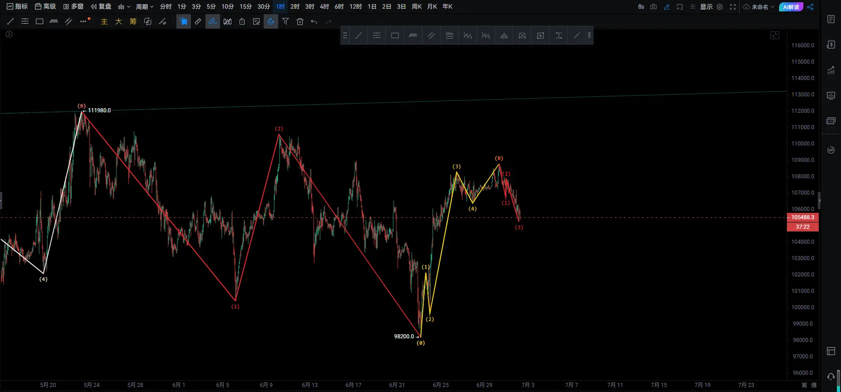Click the 8s refresh interval label
The height and width of the screenshot is (392, 841).
pos(641,7)
